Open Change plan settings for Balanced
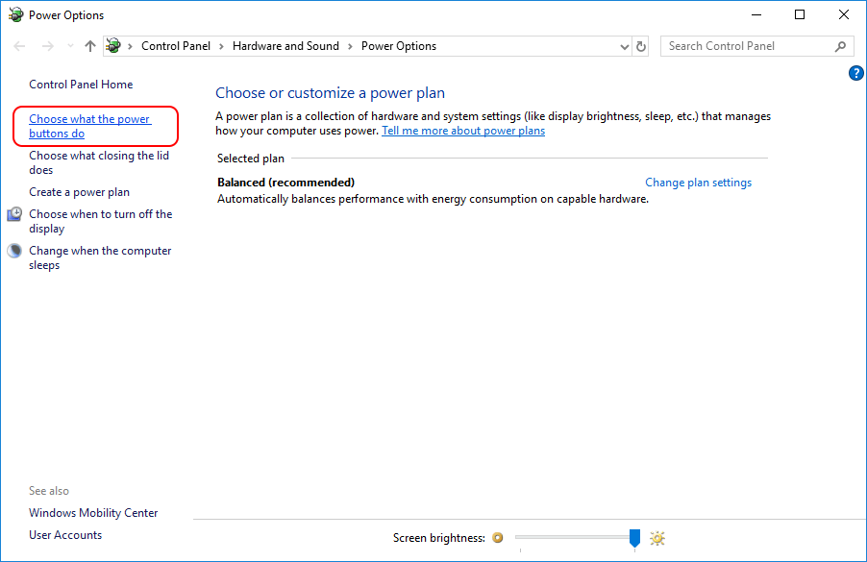 pos(699,183)
